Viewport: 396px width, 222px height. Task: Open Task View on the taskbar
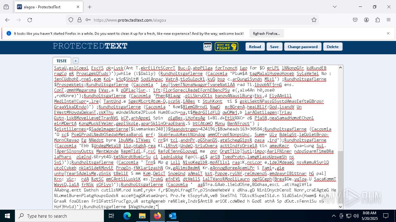(x=111, y=216)
